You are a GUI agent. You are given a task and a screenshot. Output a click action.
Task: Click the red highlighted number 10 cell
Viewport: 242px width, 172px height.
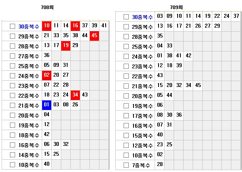click(47, 26)
